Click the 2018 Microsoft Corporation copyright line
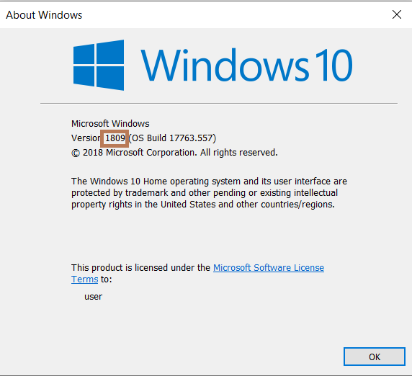The width and height of the screenshot is (412, 376). pos(174,153)
